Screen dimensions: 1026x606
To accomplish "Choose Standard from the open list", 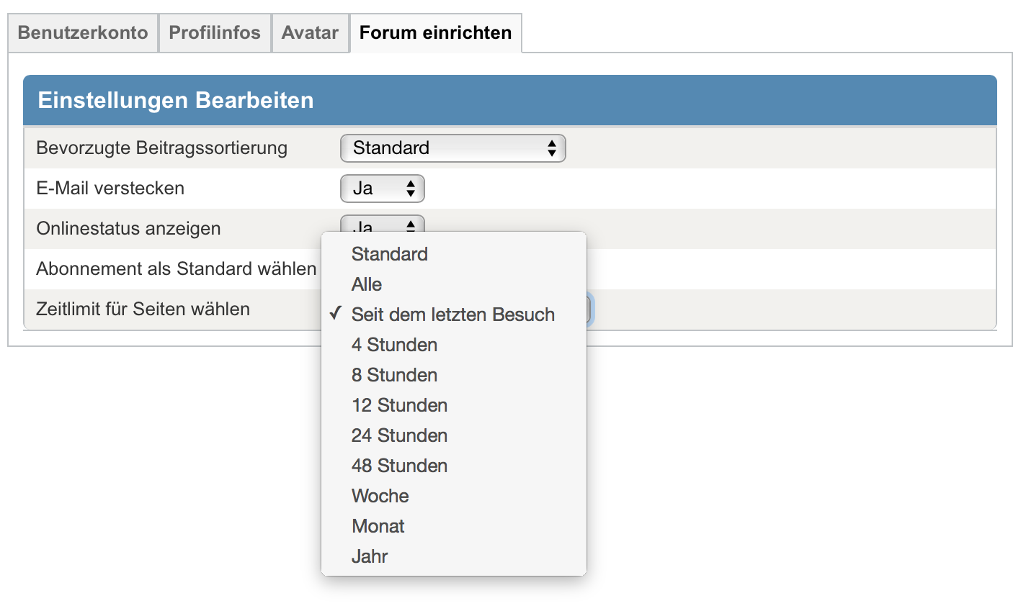I will pyautogui.click(x=390, y=254).
